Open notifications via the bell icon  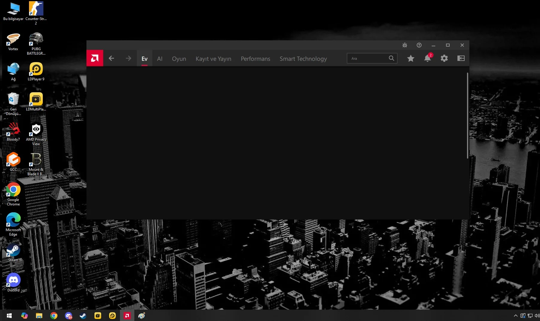[x=428, y=58]
